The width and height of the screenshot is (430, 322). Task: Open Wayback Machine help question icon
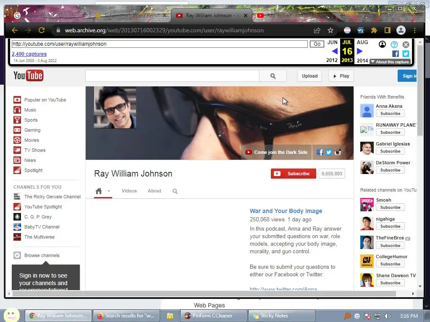(394, 44)
